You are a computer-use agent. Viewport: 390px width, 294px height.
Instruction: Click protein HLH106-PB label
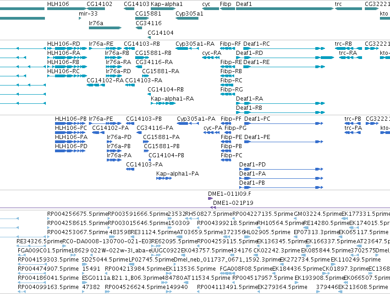(71, 119)
